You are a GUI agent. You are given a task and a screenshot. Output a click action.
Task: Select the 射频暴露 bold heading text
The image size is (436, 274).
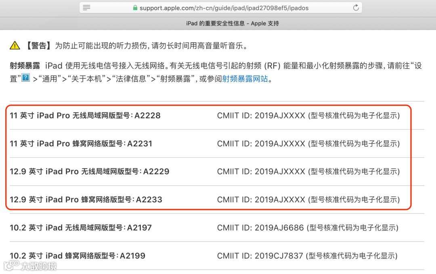(25, 66)
